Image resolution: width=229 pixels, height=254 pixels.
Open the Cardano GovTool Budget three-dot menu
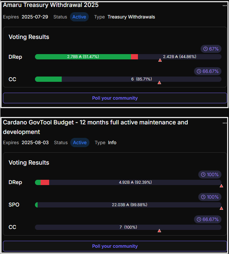224,123
